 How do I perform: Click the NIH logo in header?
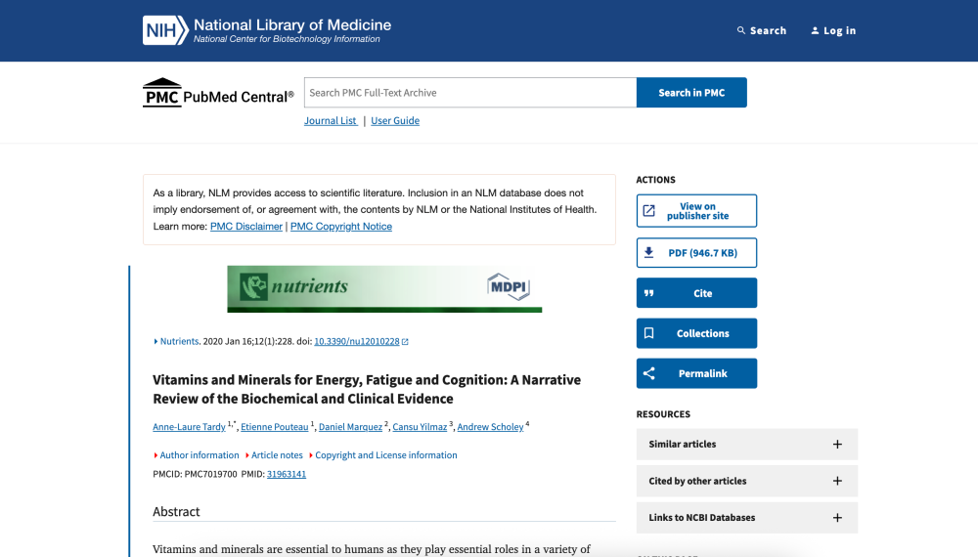click(165, 30)
